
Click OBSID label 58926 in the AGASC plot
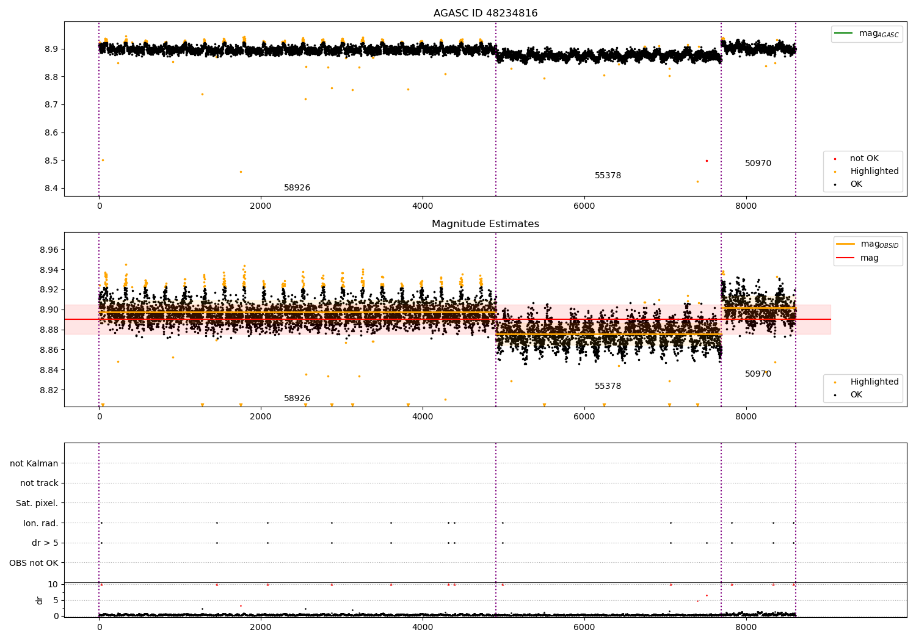coord(297,187)
